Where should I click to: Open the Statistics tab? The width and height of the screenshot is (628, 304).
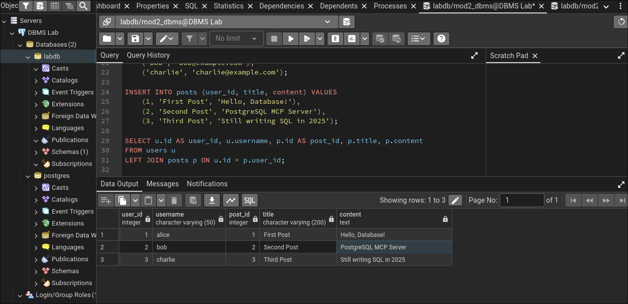[x=228, y=6]
